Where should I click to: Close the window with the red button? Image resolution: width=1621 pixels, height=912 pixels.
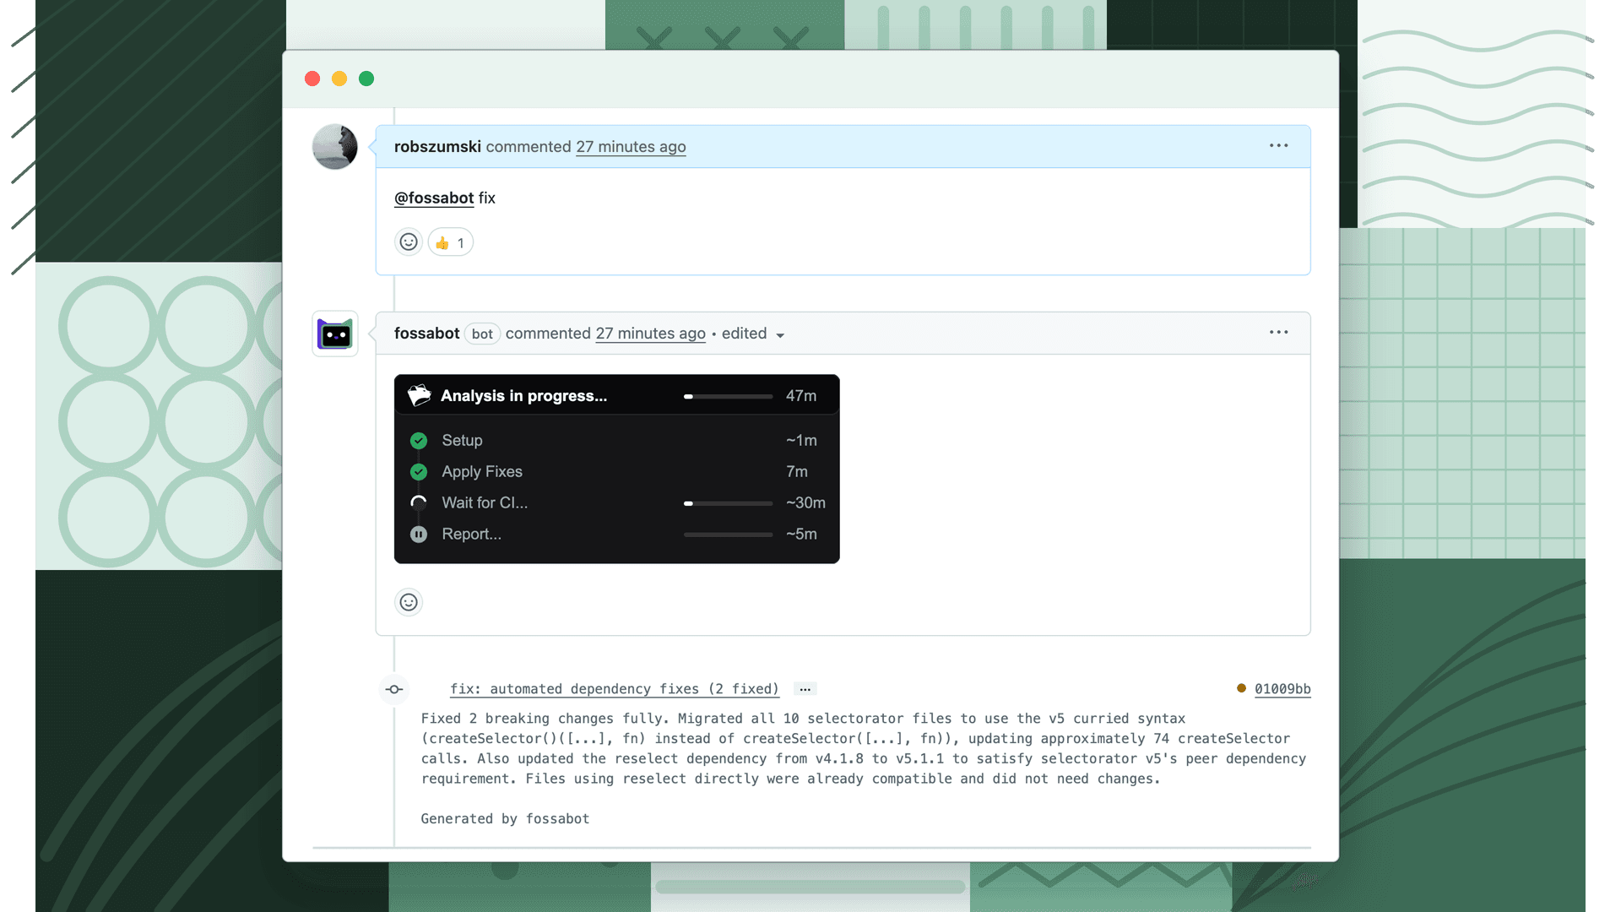pos(312,79)
